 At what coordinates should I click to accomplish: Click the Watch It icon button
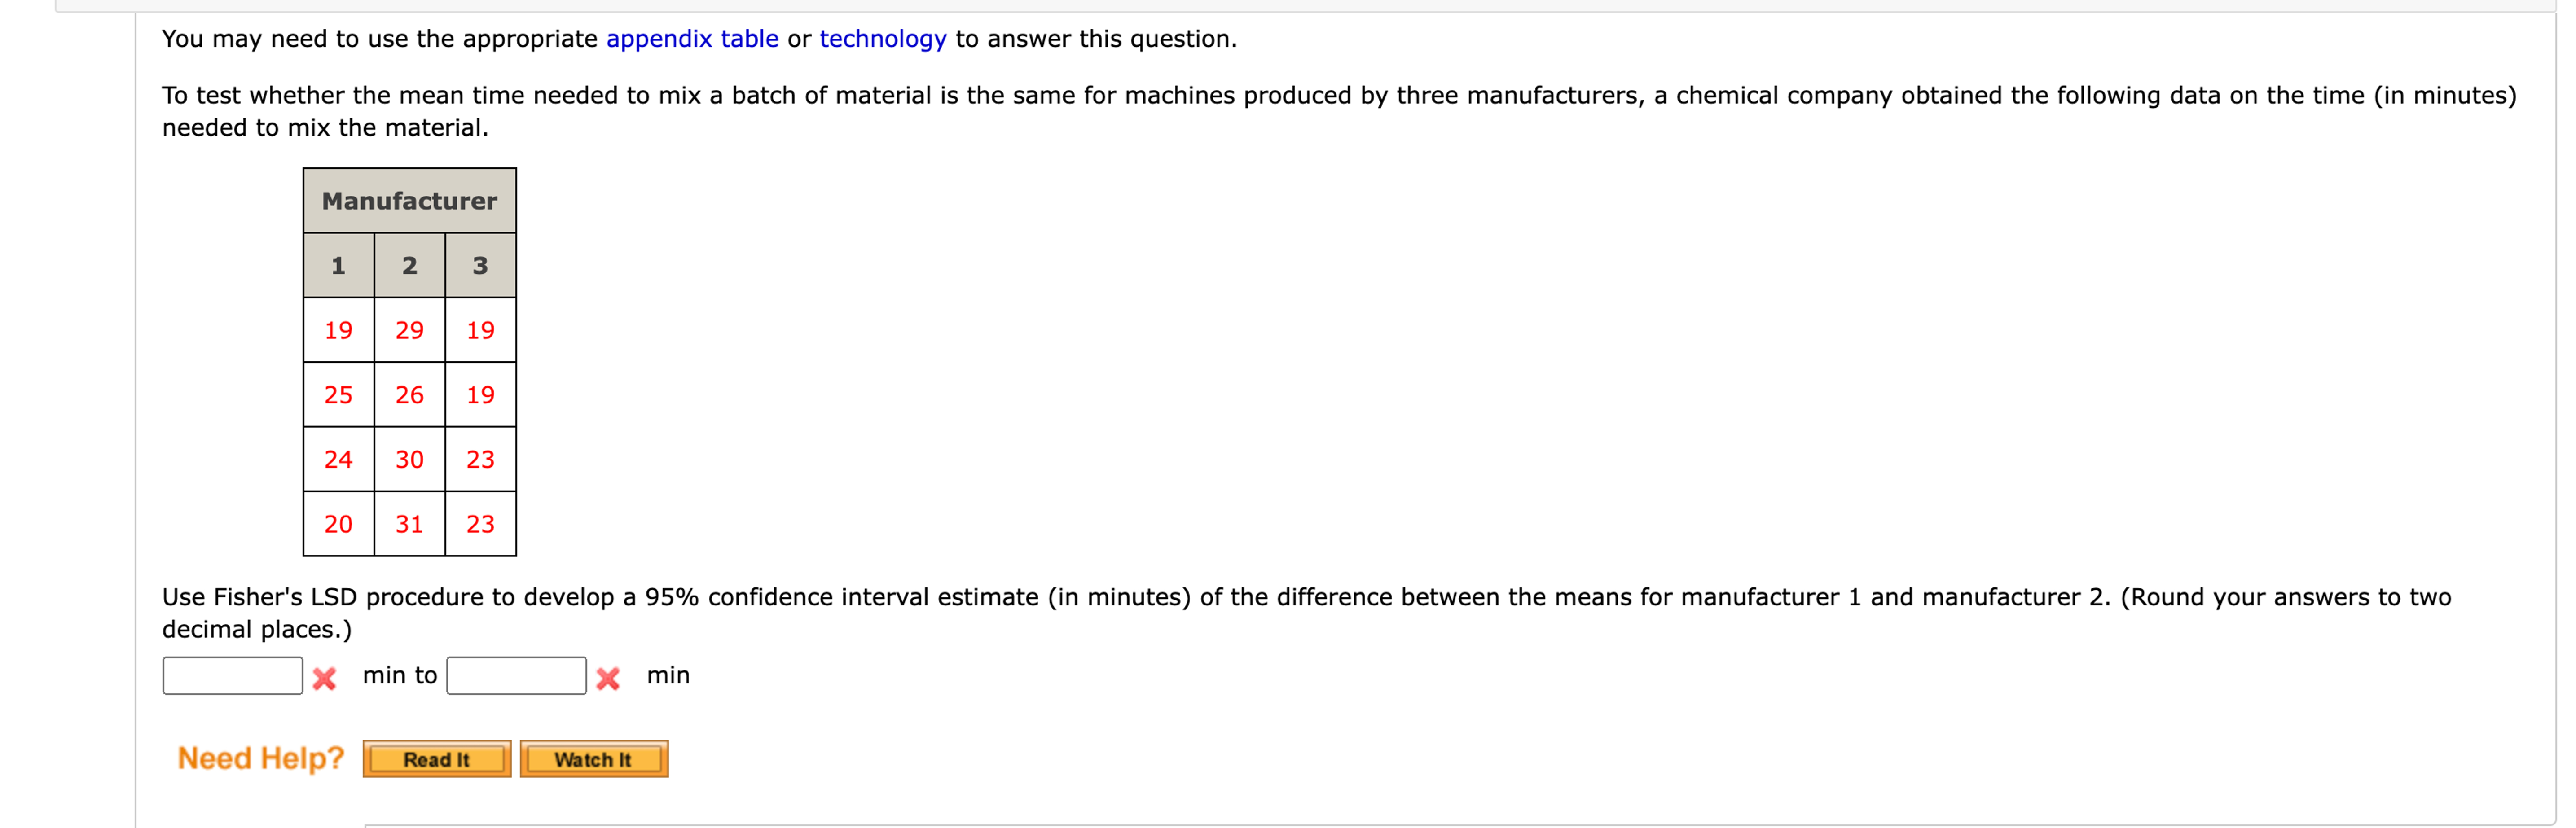tap(593, 759)
